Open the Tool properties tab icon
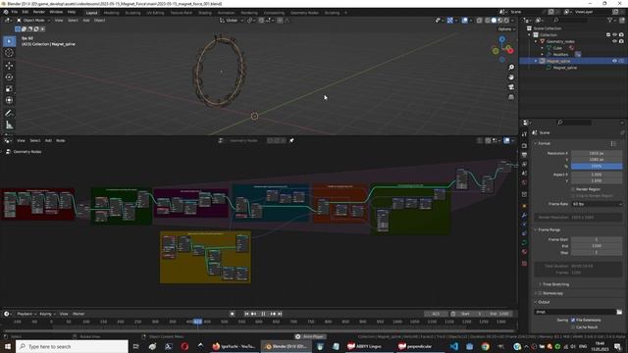 coord(524,135)
